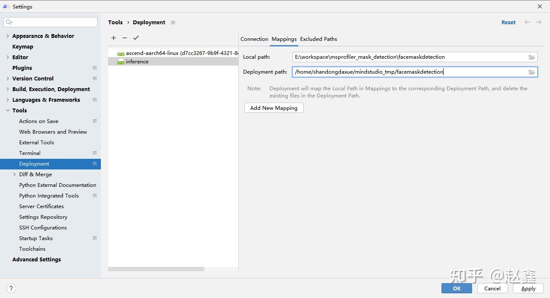Browse folder for Deployment path field
The image size is (550, 298).
pyautogui.click(x=532, y=72)
